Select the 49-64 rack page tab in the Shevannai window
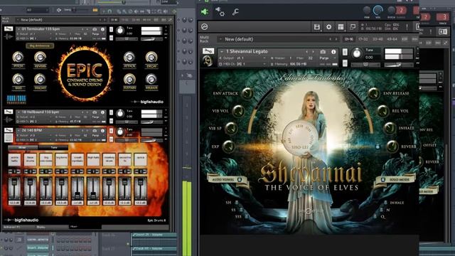The height and width of the screenshot is (256, 455). (392, 39)
